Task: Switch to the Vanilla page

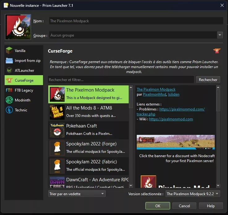Action: pos(24,51)
